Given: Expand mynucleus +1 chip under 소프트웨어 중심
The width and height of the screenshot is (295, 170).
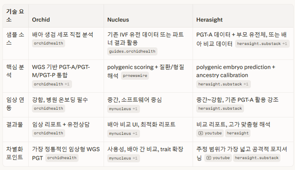Looking at the screenshot, I should point(123,109).
